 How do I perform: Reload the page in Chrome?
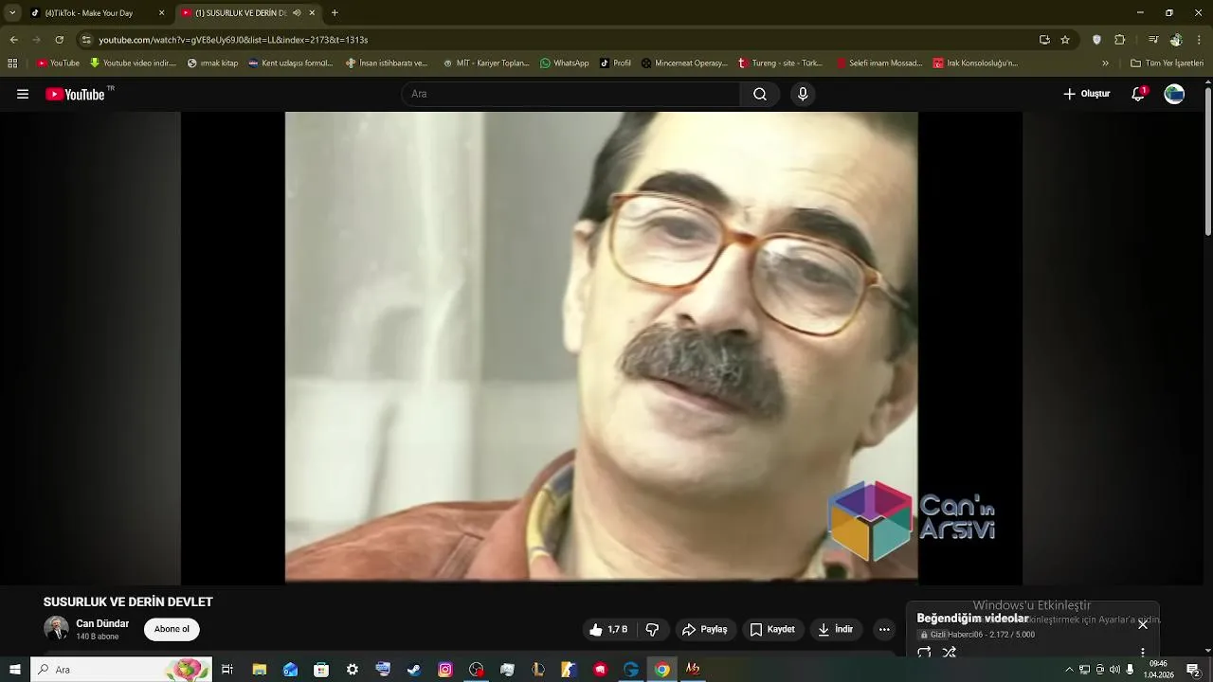click(x=59, y=40)
